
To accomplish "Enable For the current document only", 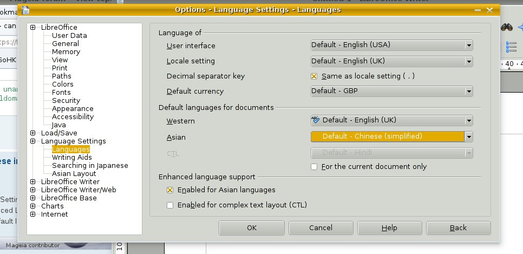I will 314,167.
